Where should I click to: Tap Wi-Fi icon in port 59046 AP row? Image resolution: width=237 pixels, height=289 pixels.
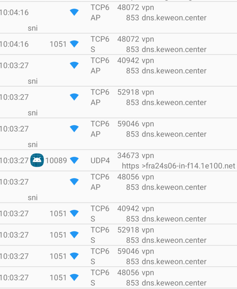point(74,129)
